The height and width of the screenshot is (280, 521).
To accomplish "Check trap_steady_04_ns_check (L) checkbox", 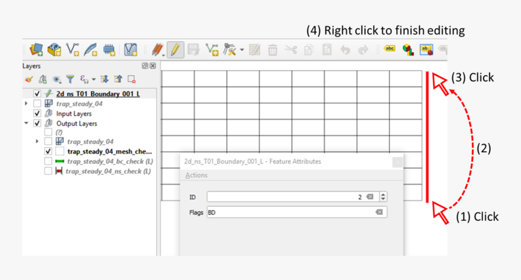I will 48,171.
